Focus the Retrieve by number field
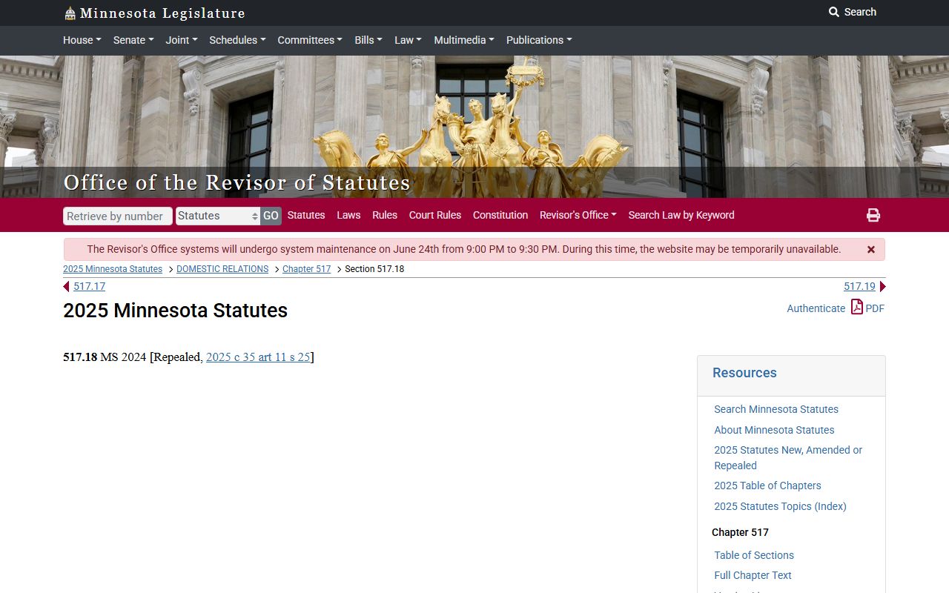This screenshot has height=593, width=949. pos(118,216)
